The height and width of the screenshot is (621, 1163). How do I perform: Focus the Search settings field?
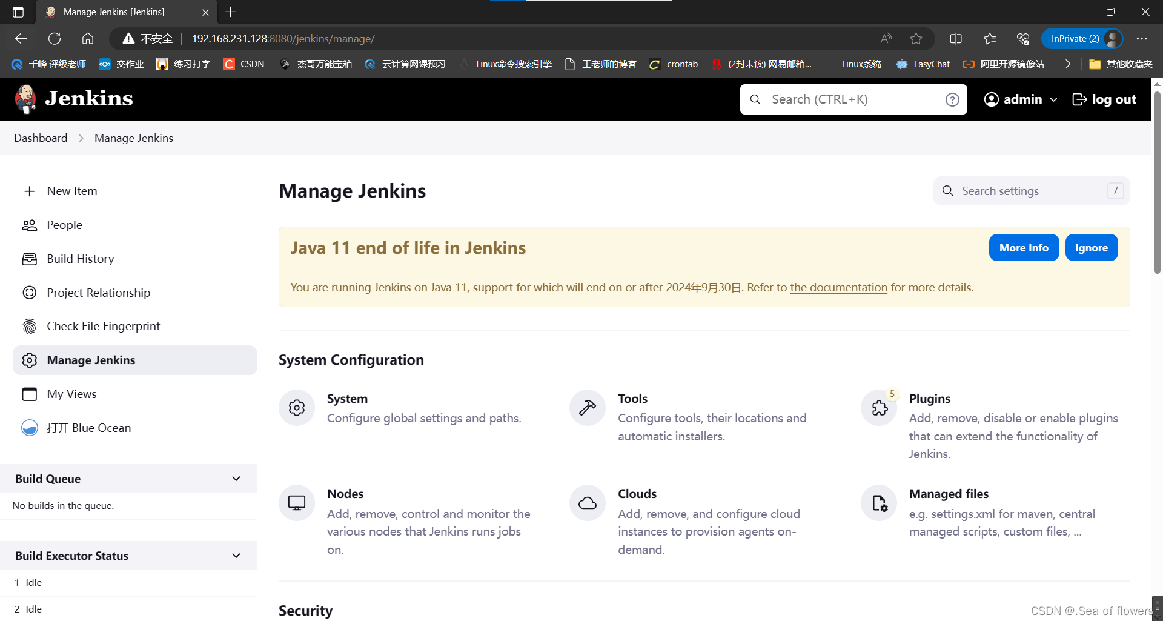[1032, 191]
